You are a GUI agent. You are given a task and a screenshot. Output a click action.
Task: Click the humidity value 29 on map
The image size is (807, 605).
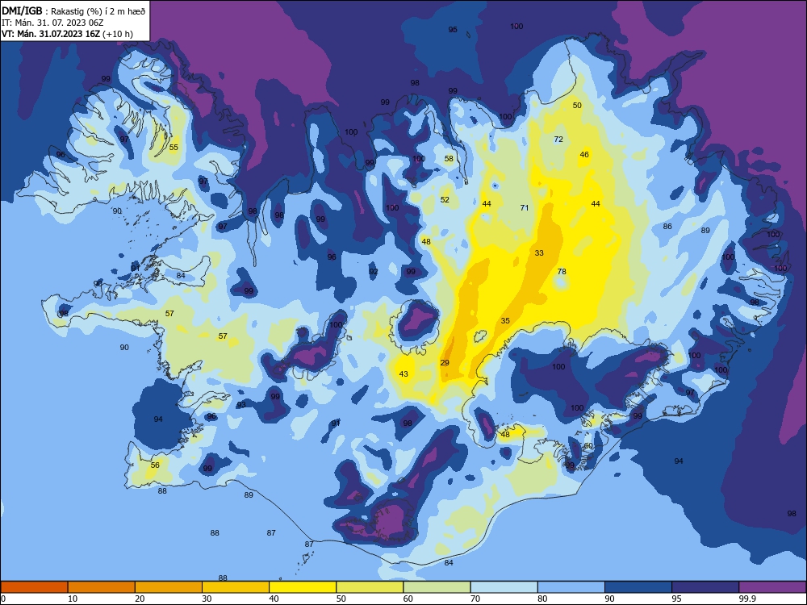click(445, 363)
